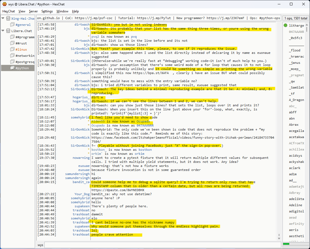The height and width of the screenshot is (249, 310).
Task: Click the #linux channel chat-bubble icon
Action: point(12,50)
